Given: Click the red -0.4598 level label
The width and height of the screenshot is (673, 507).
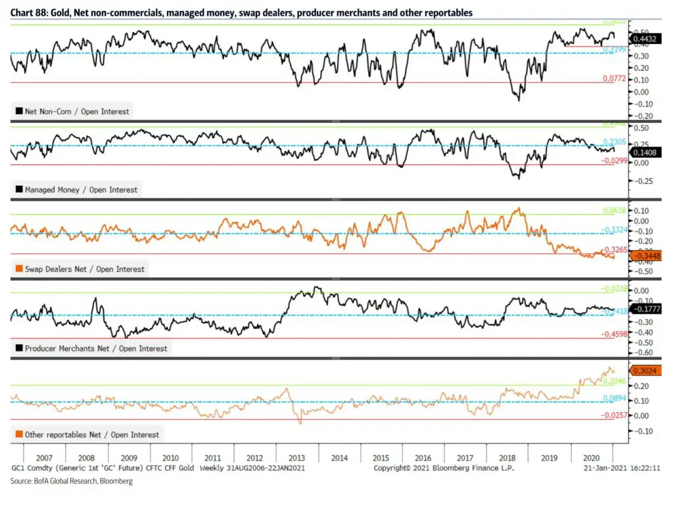Looking at the screenshot, I should pyautogui.click(x=615, y=334).
